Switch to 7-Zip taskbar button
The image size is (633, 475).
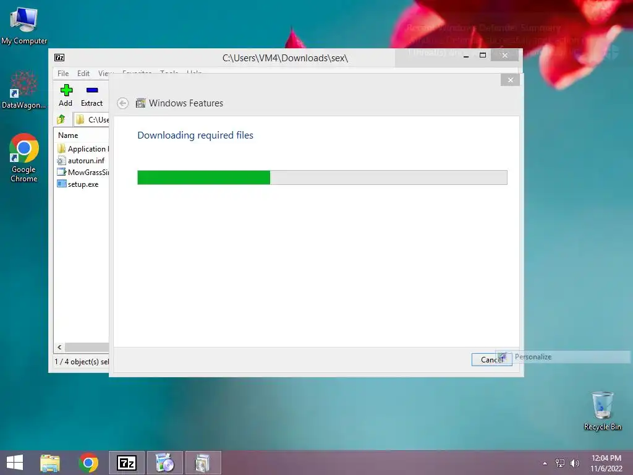click(x=126, y=463)
